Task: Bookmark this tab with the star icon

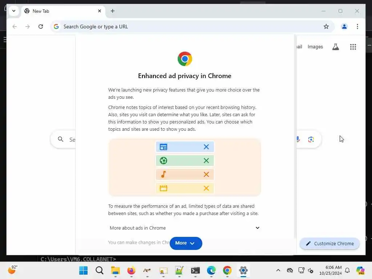Action: (x=326, y=27)
